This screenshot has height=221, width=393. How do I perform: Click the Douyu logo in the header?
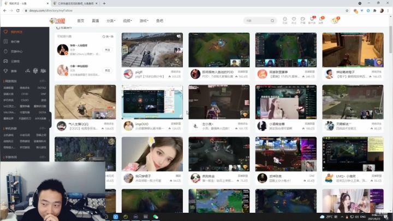tap(57, 21)
